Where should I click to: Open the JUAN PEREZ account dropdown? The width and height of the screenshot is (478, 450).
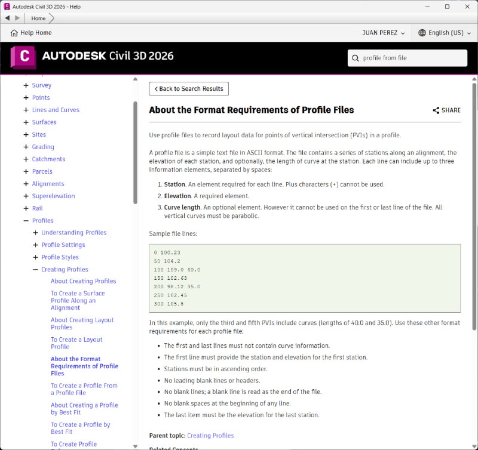(x=383, y=33)
